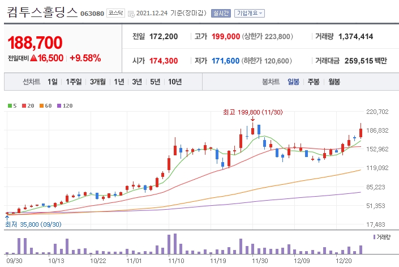This screenshot has height=267, width=399.
Task: Show the 3년 line chart
Action: click(x=137, y=82)
